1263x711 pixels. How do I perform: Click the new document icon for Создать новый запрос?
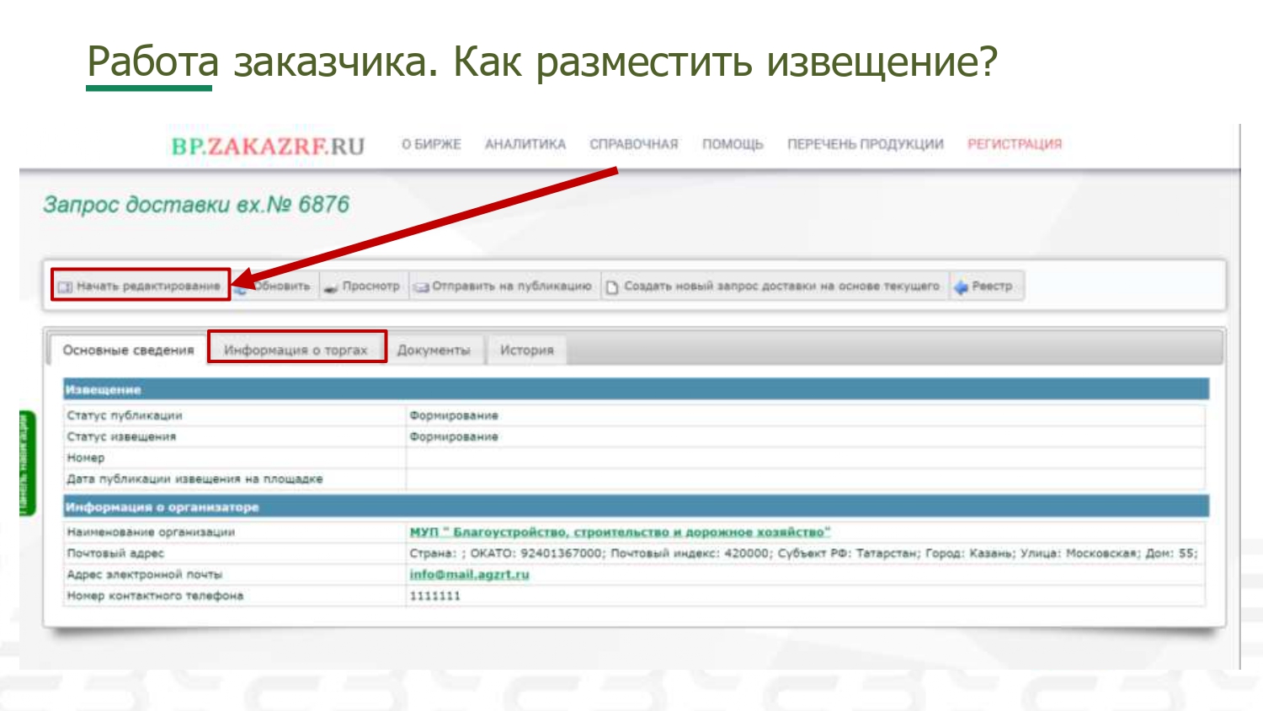[613, 287]
